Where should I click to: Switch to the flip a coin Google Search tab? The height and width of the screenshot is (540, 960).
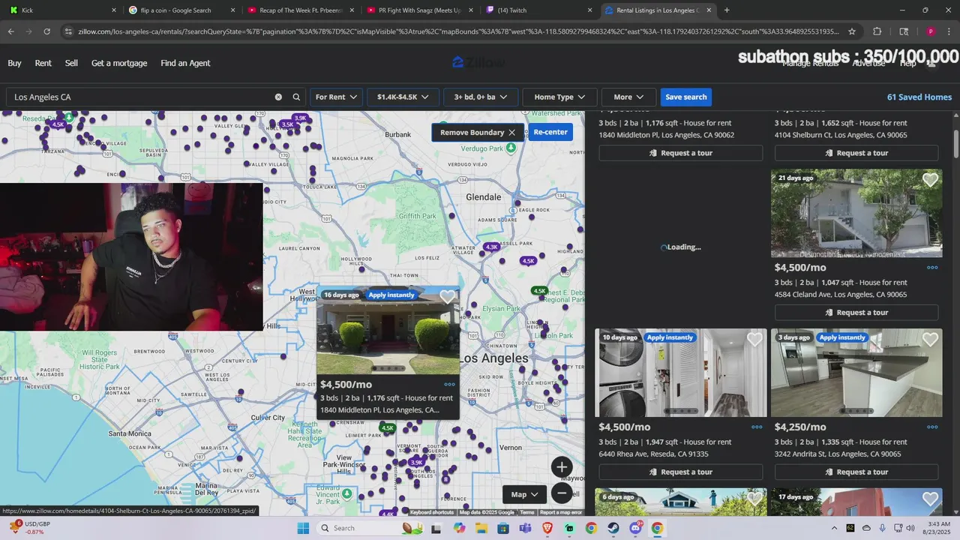pyautogui.click(x=181, y=10)
